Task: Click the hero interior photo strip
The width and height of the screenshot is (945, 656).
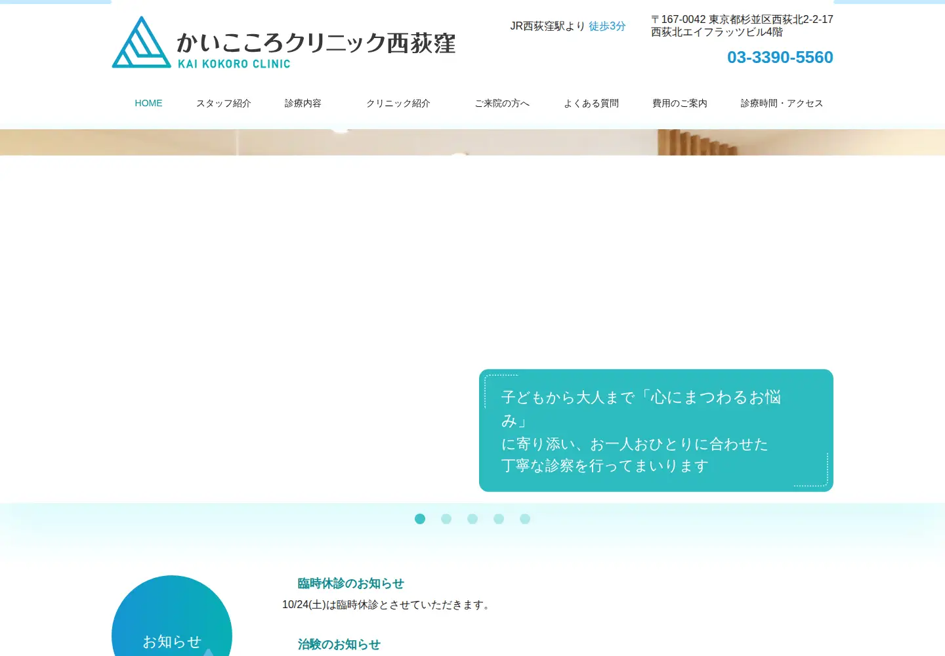Action: click(472, 142)
